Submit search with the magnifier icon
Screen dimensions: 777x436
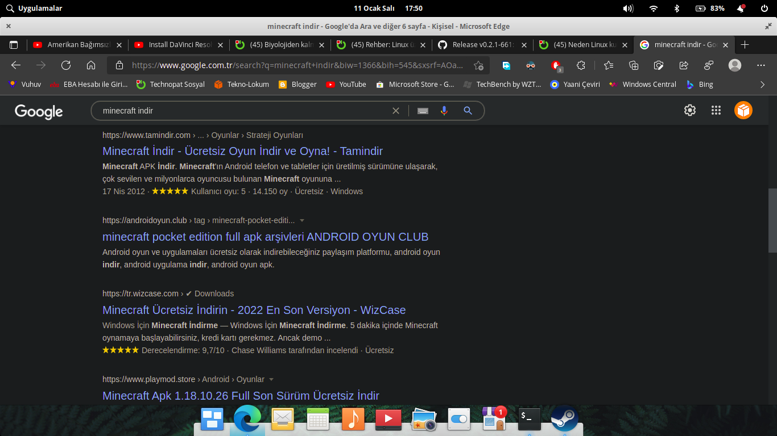[468, 111]
